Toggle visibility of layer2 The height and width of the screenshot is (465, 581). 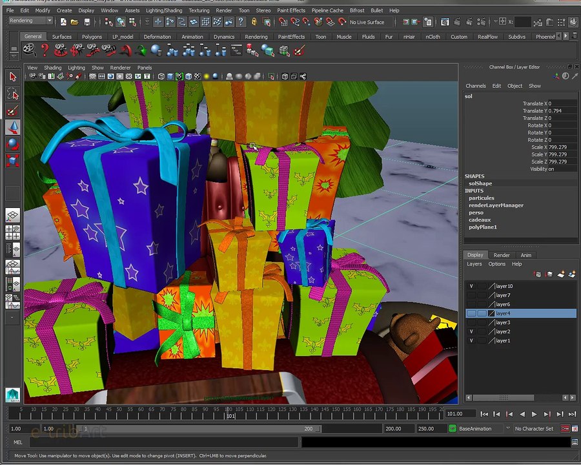pos(471,331)
